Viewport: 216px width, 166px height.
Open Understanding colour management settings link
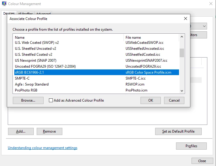43,148
